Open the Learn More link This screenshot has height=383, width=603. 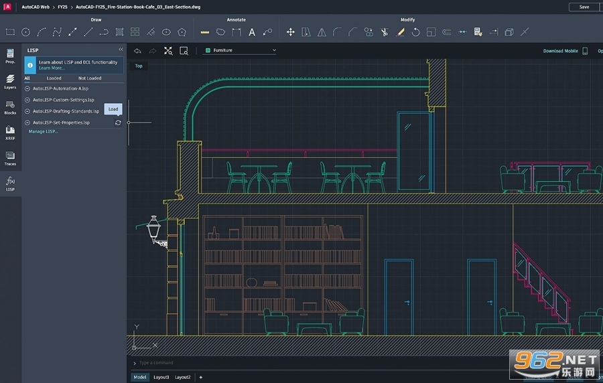coord(52,68)
